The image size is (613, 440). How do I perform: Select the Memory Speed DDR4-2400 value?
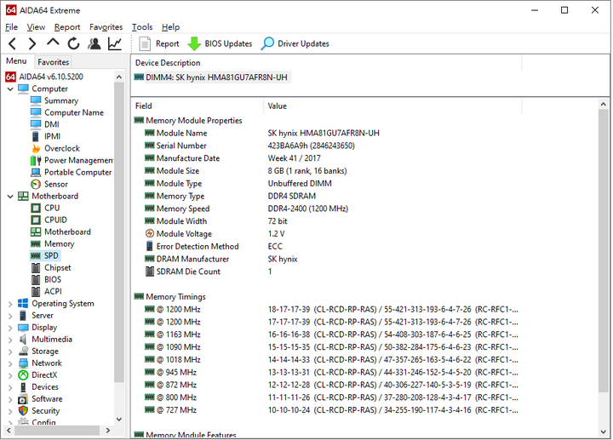(x=307, y=209)
